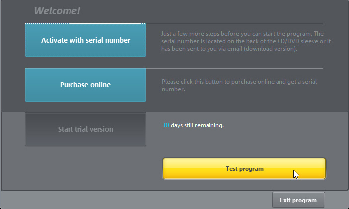Image resolution: width=349 pixels, height=209 pixels.
Task: Open the Purchase online option
Action: coord(86,85)
